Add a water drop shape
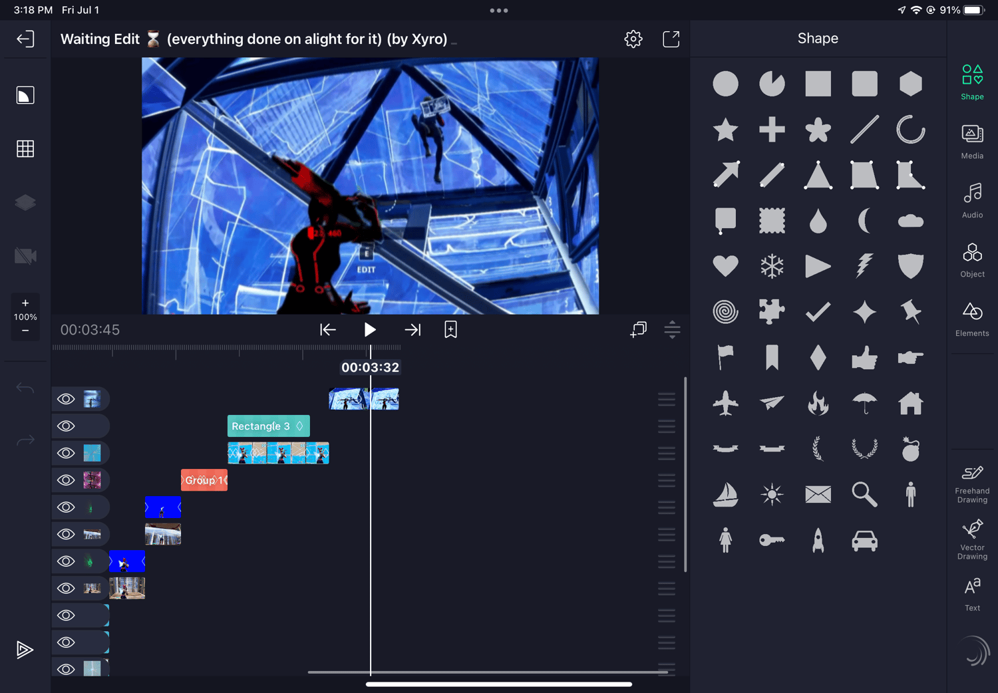 click(x=818, y=221)
